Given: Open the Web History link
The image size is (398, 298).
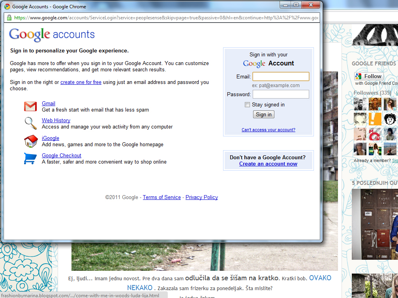Looking at the screenshot, I should (56, 120).
